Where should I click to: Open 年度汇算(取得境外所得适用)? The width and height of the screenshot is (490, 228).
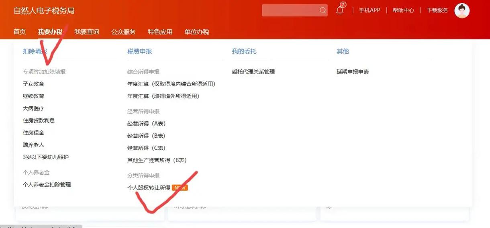click(163, 96)
